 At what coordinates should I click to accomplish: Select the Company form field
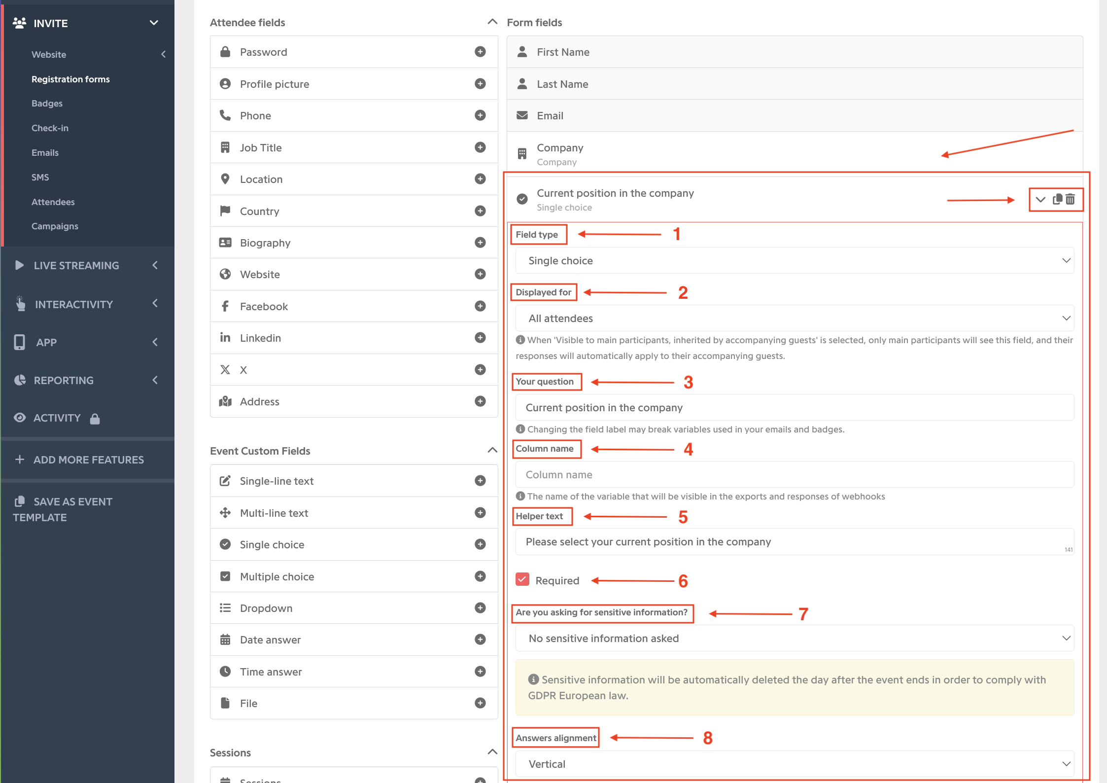tap(795, 154)
